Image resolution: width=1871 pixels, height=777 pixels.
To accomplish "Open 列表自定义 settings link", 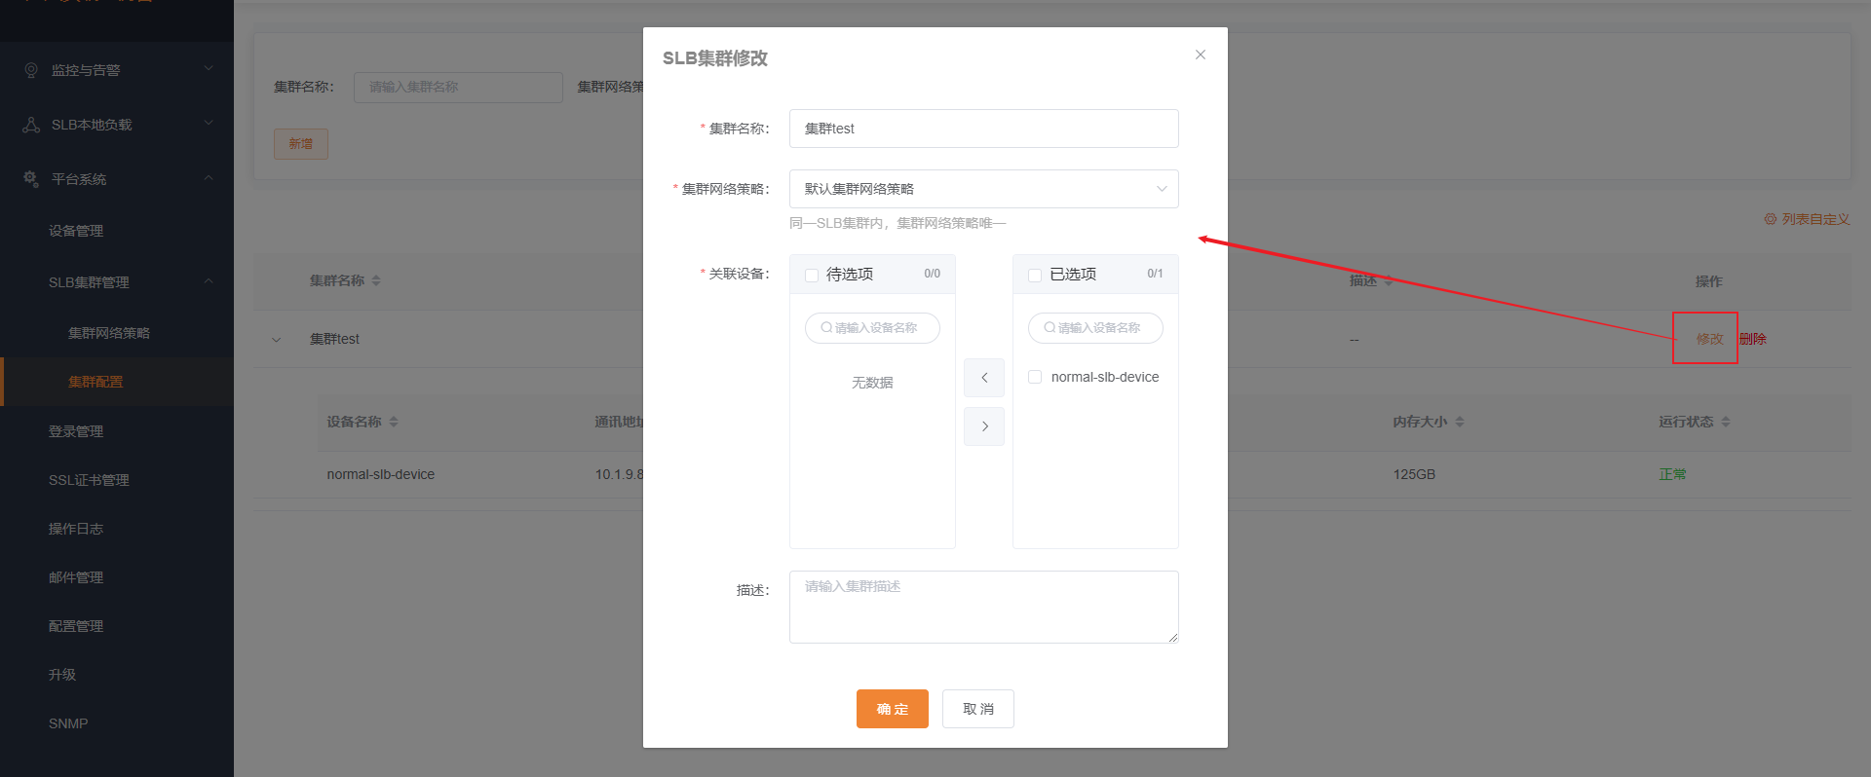I will tap(1807, 219).
